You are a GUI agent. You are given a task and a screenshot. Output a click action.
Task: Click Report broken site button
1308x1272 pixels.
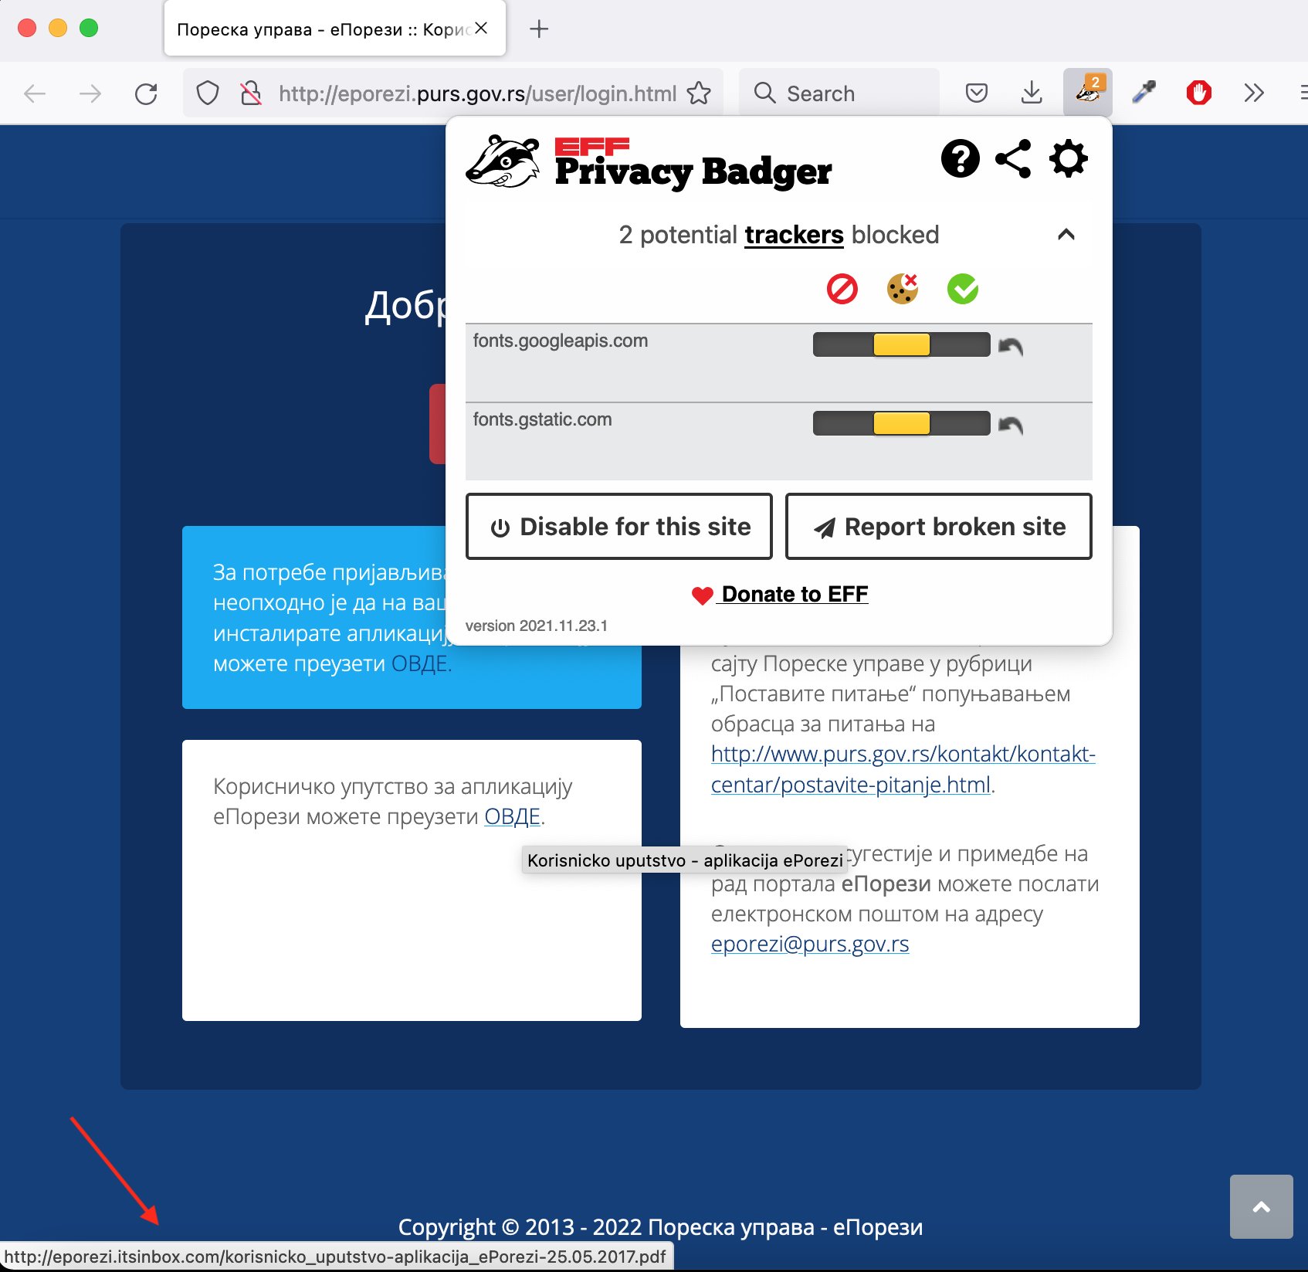tap(939, 527)
